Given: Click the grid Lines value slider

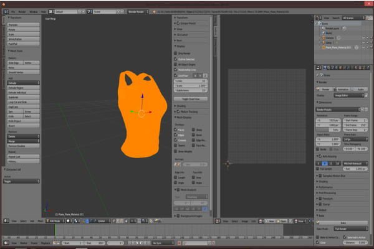Looking at the screenshot, I should click(191, 81).
